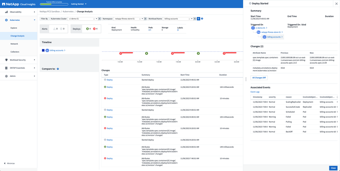Click the Observability bar-chart icon in sidebar
Image resolution: width=340 pixels, height=171 pixels.
point(6,12)
